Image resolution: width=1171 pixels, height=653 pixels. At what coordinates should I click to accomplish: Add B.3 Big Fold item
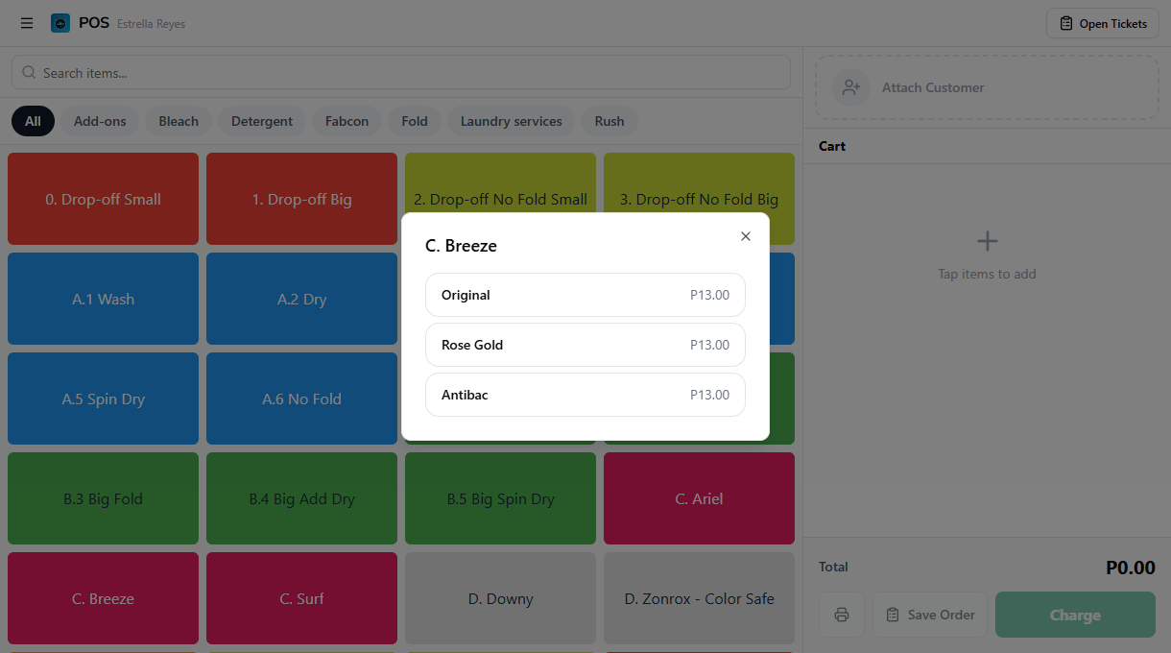pyautogui.click(x=103, y=498)
